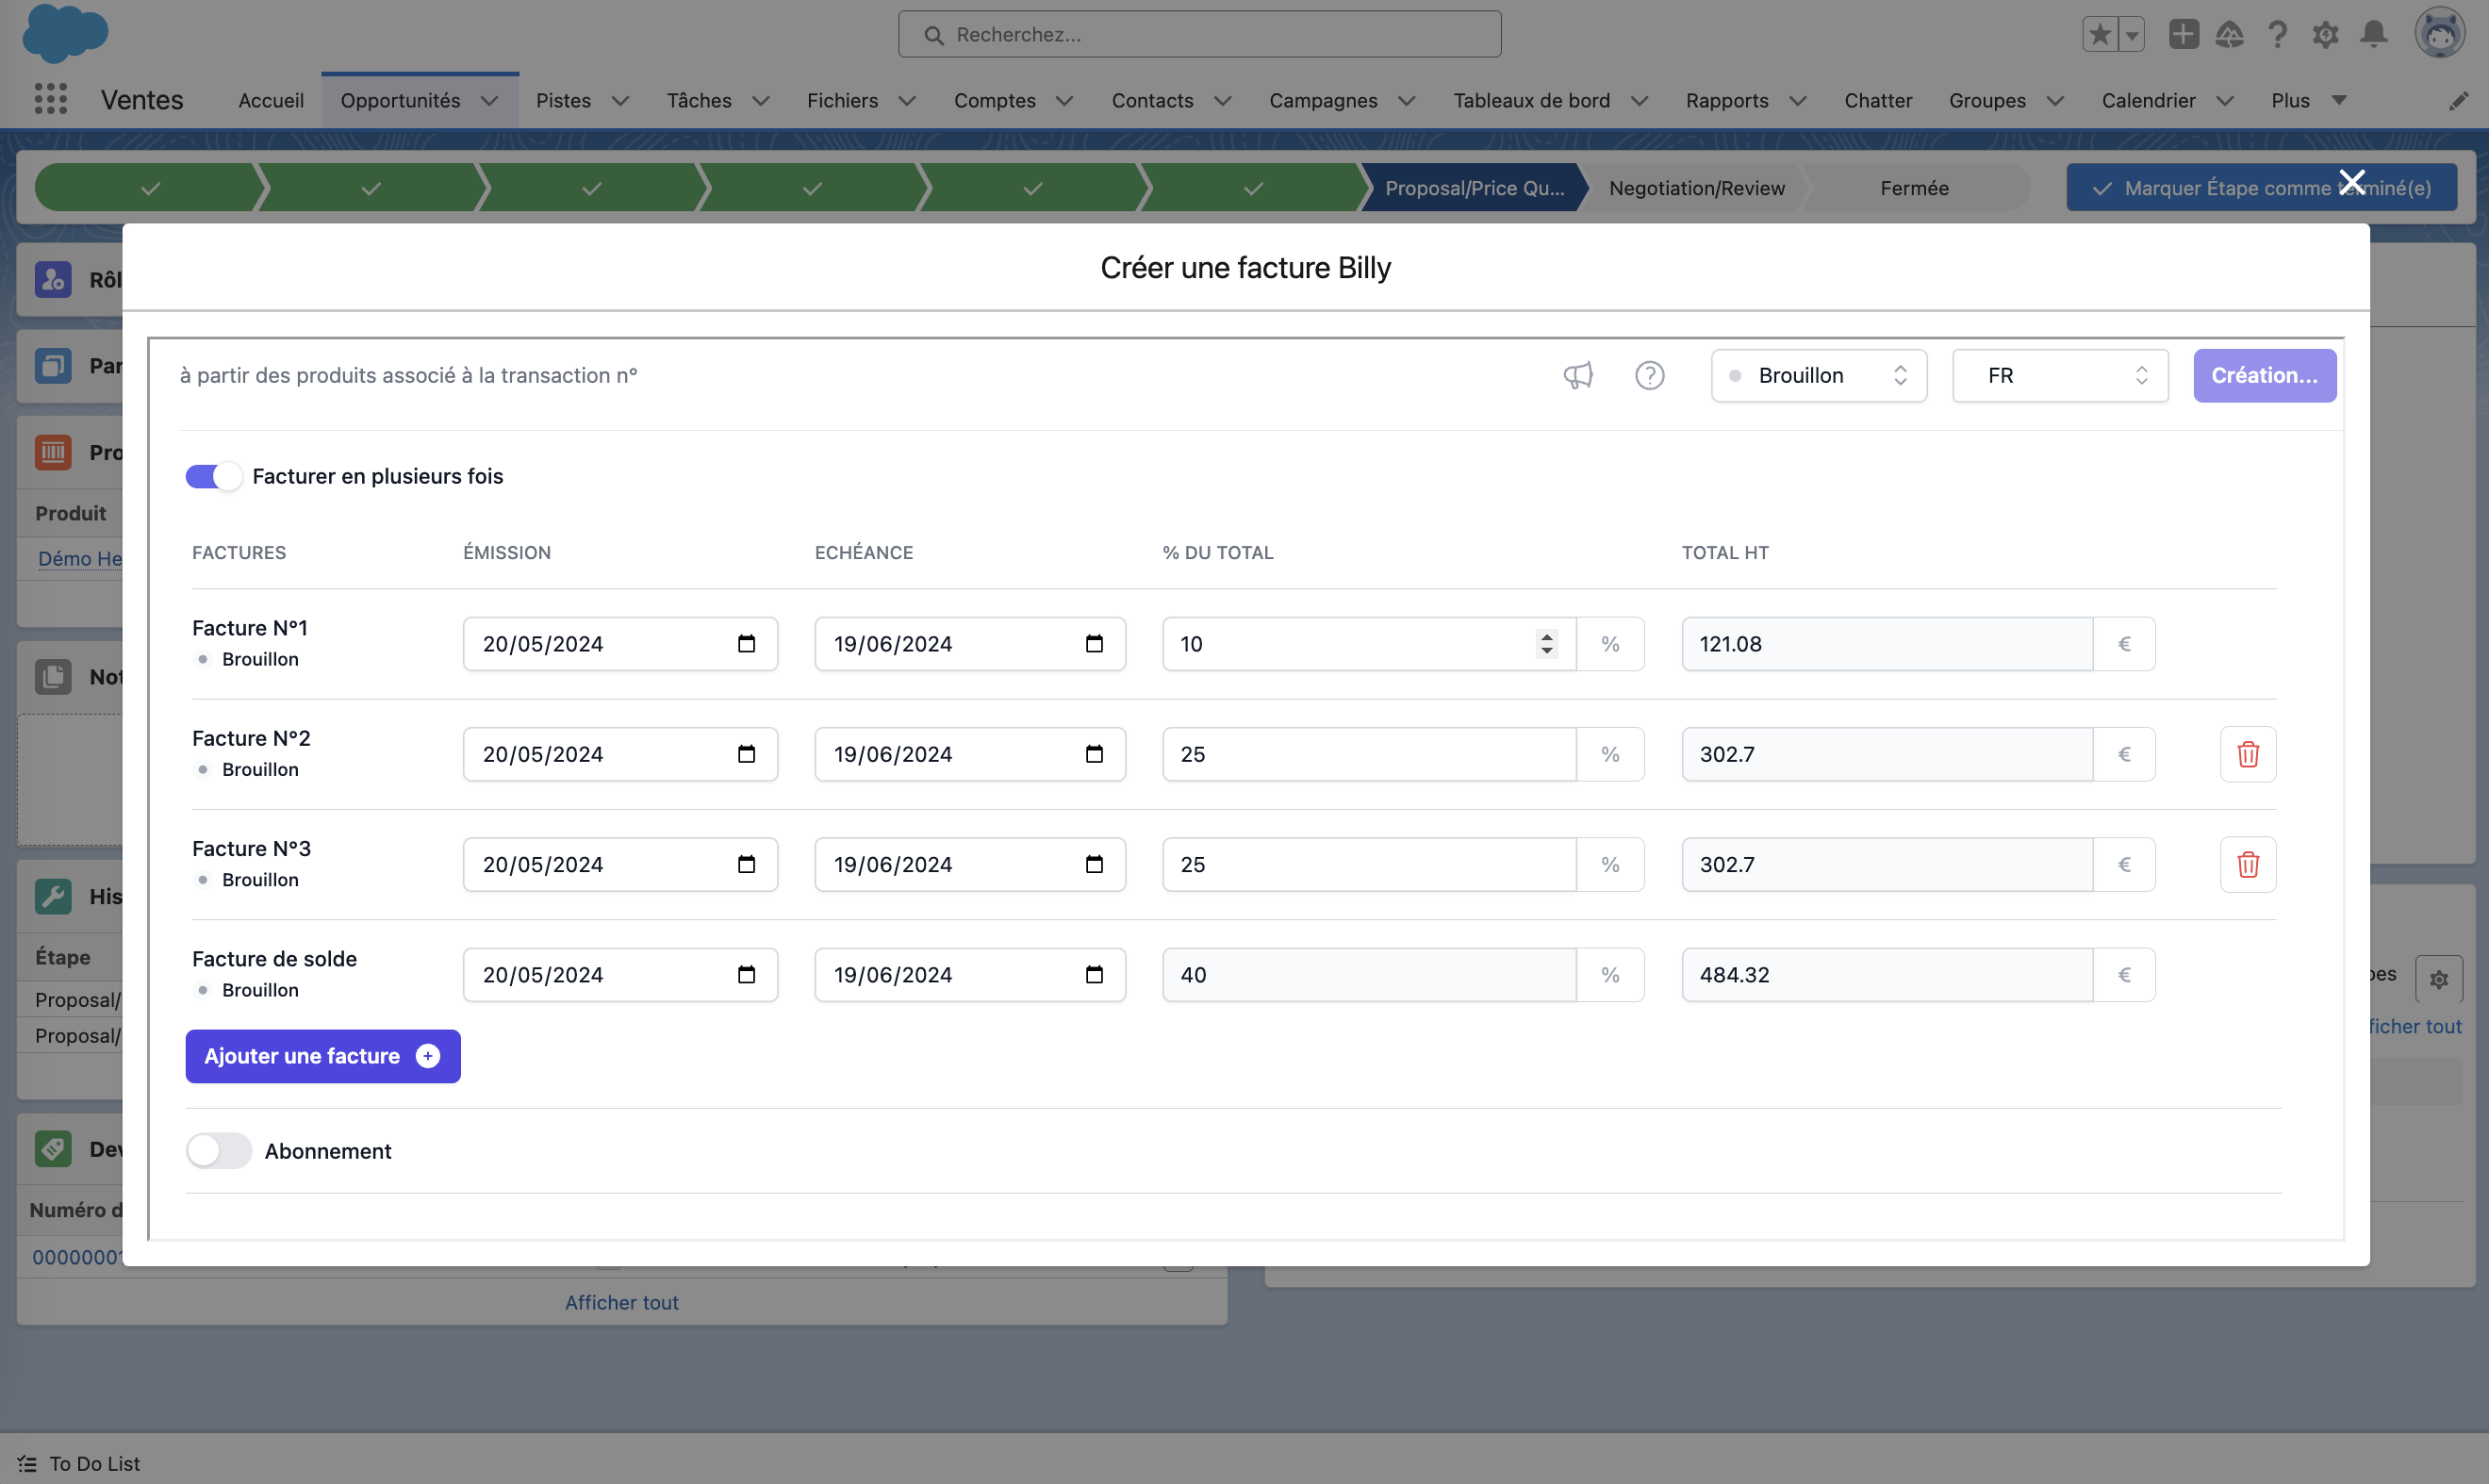2489x1484 pixels.
Task: Open the Brouillon status dropdown
Action: tap(1818, 375)
